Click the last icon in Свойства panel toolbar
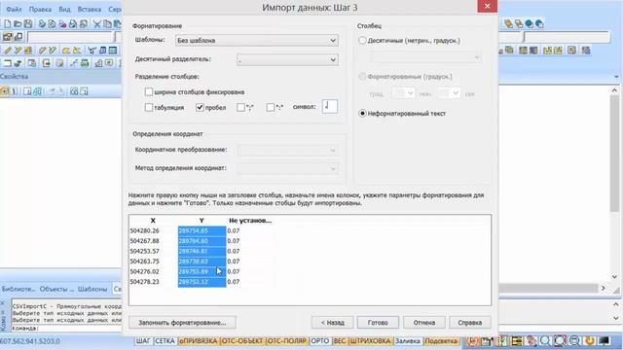Image resolution: width=623 pixels, height=350 pixels. [x=84, y=91]
